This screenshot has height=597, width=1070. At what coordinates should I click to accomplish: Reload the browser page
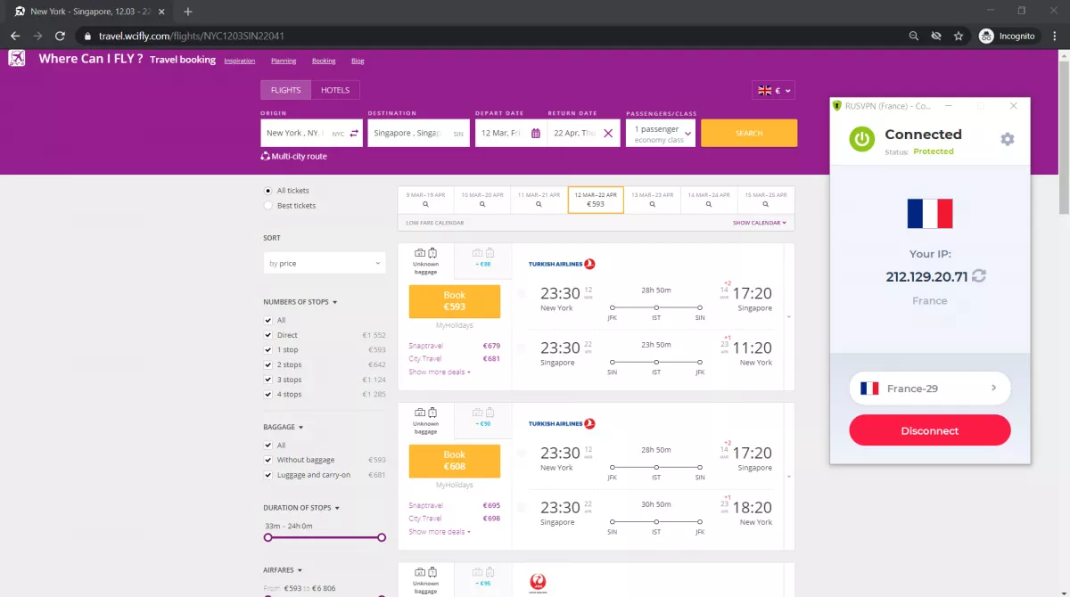pyautogui.click(x=60, y=36)
